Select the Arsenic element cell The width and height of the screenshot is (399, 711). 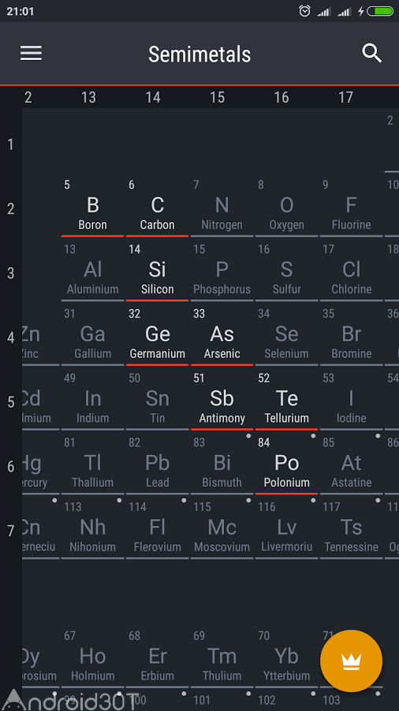click(x=222, y=333)
